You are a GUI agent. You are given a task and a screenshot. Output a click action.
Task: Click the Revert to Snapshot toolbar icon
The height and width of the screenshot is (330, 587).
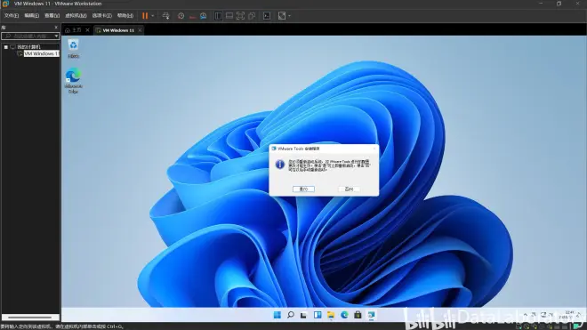click(x=192, y=16)
